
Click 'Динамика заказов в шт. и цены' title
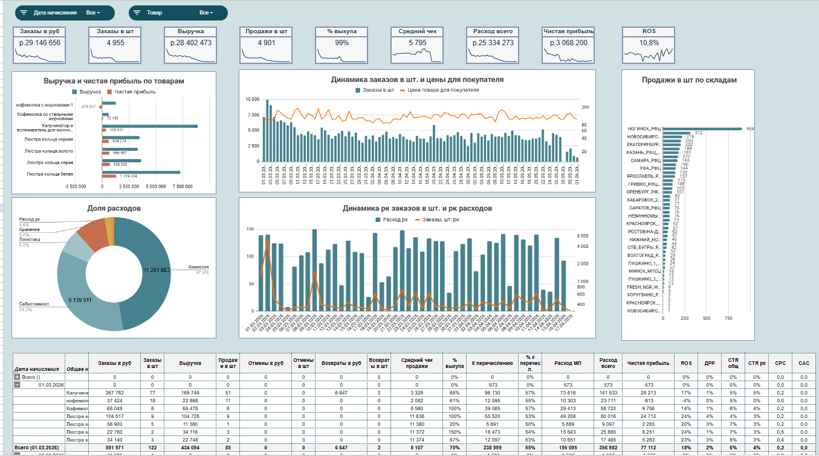pyautogui.click(x=417, y=79)
